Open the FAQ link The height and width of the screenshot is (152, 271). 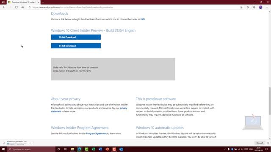pyautogui.click(x=142, y=19)
